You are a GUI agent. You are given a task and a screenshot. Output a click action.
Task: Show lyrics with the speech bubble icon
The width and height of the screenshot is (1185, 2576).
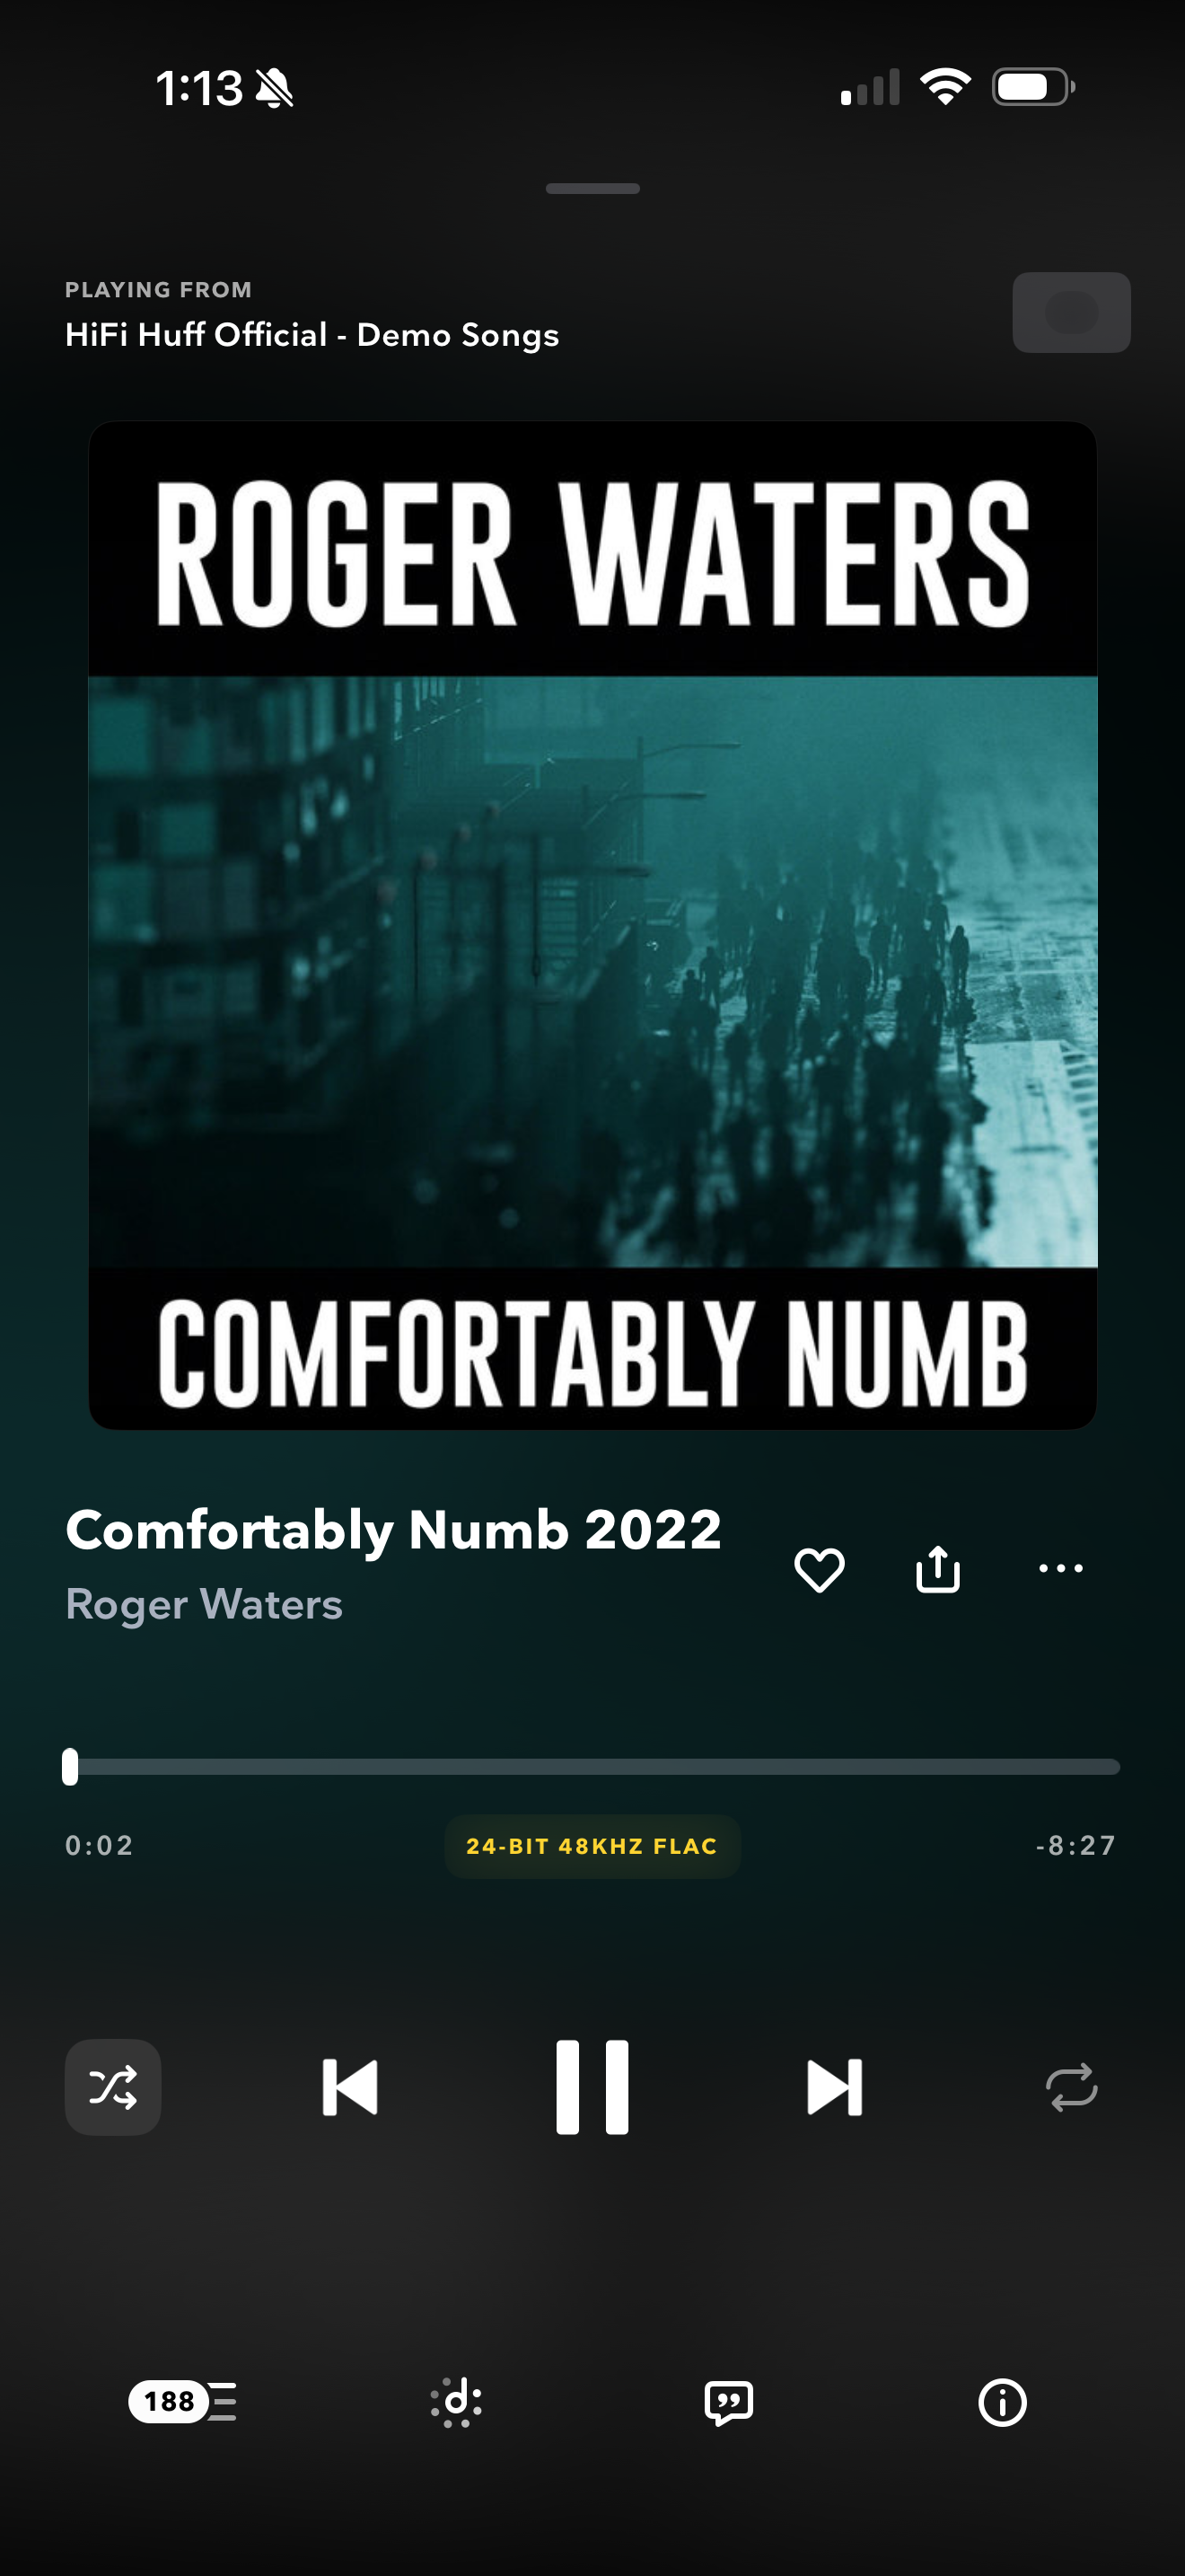(728, 2402)
